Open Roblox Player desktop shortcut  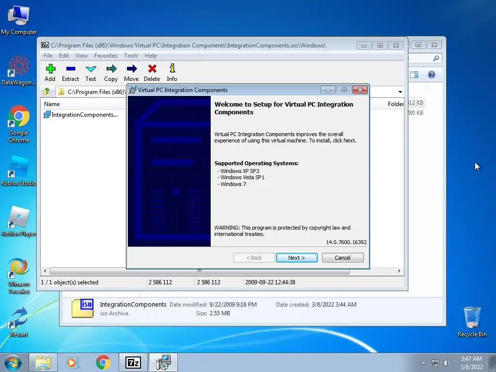point(19,221)
